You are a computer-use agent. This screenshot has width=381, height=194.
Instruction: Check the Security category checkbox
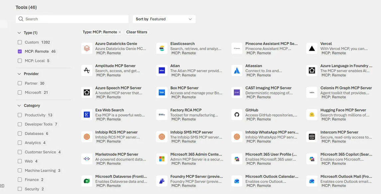pos(20,189)
